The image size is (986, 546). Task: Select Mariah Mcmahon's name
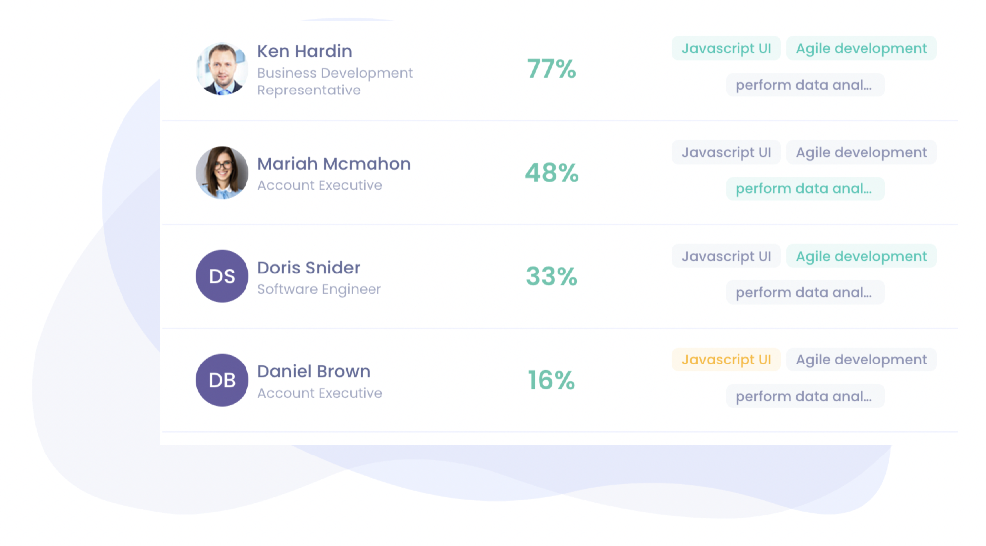[x=334, y=164]
